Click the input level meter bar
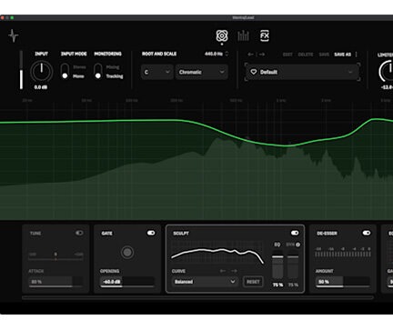 pos(21,70)
